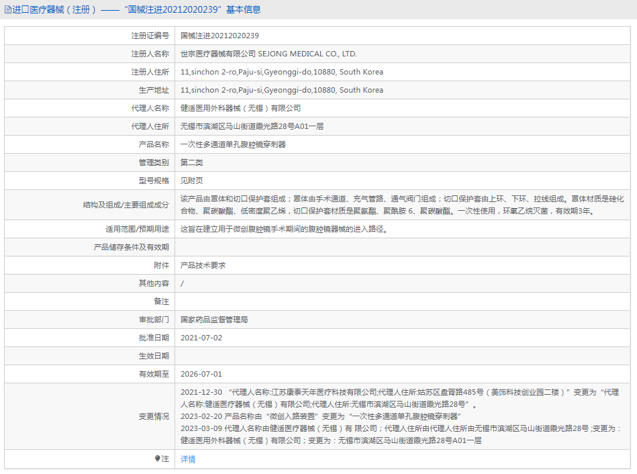Click the 适用范围/预期用途 label
The height and width of the screenshot is (474, 637).
point(138,229)
